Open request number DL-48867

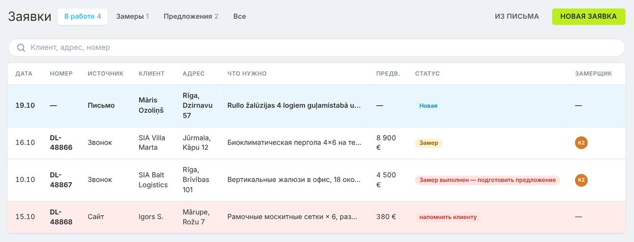pos(61,180)
